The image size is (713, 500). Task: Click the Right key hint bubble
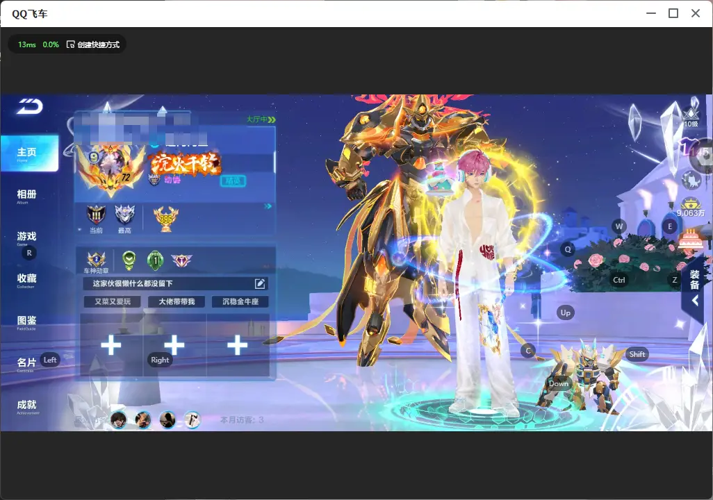point(160,360)
